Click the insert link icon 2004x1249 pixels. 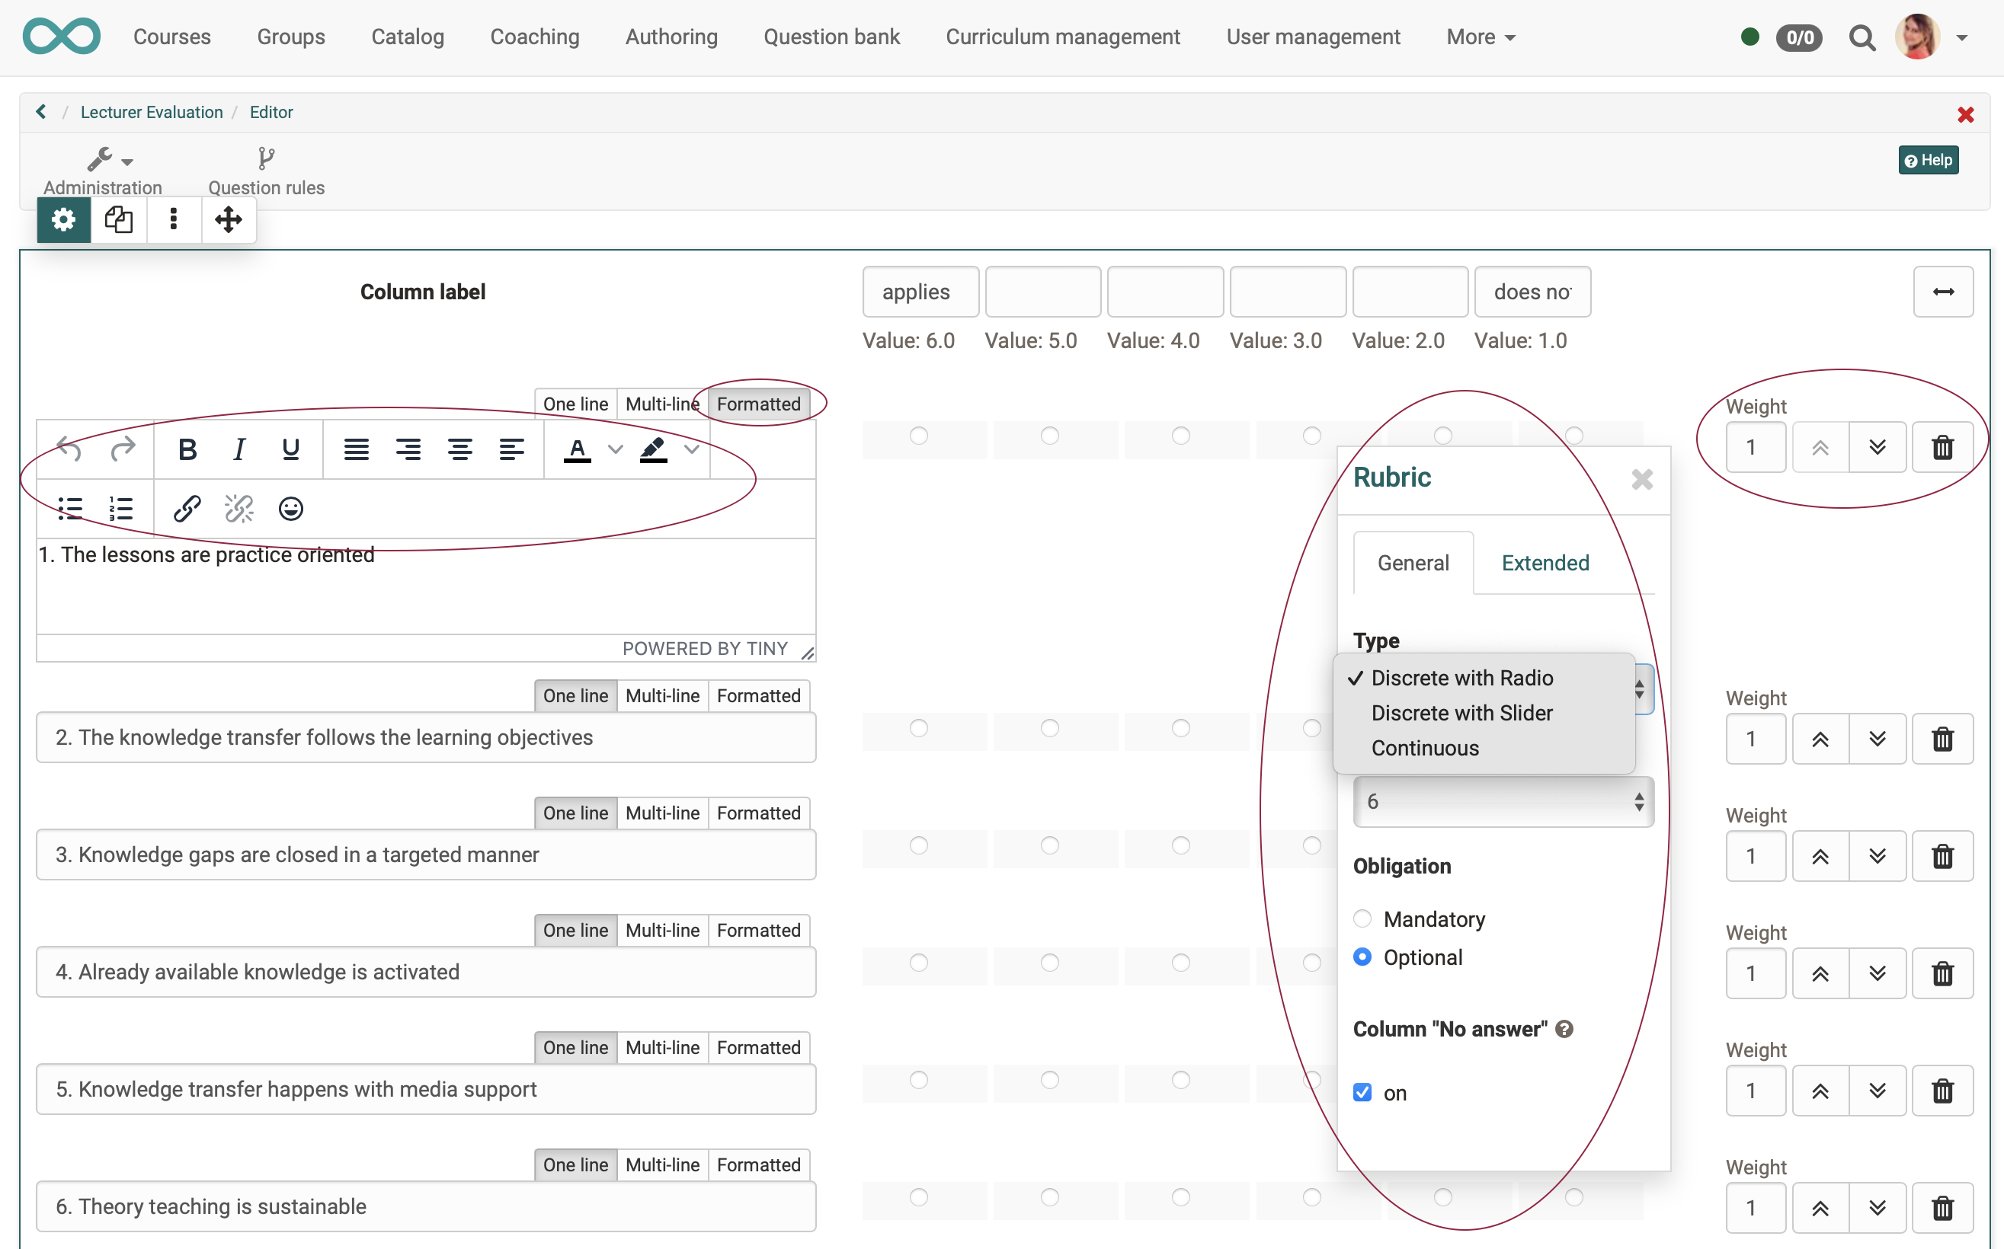(x=187, y=509)
